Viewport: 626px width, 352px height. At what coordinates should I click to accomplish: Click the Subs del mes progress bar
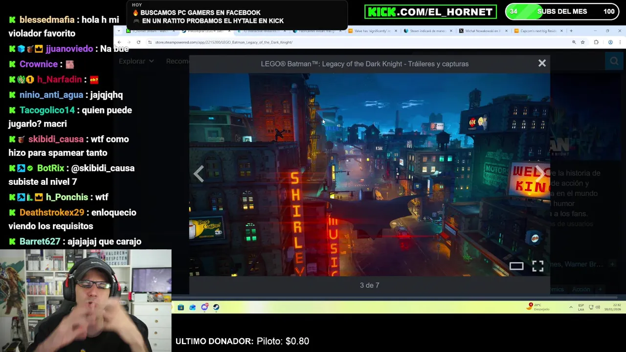[x=562, y=11]
